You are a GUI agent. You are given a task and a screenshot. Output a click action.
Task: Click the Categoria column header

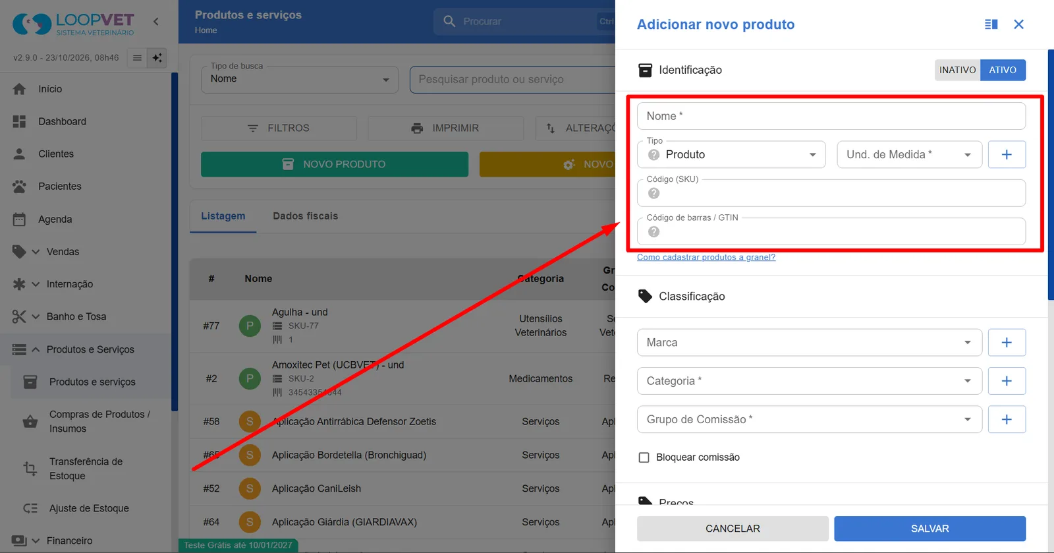540,279
